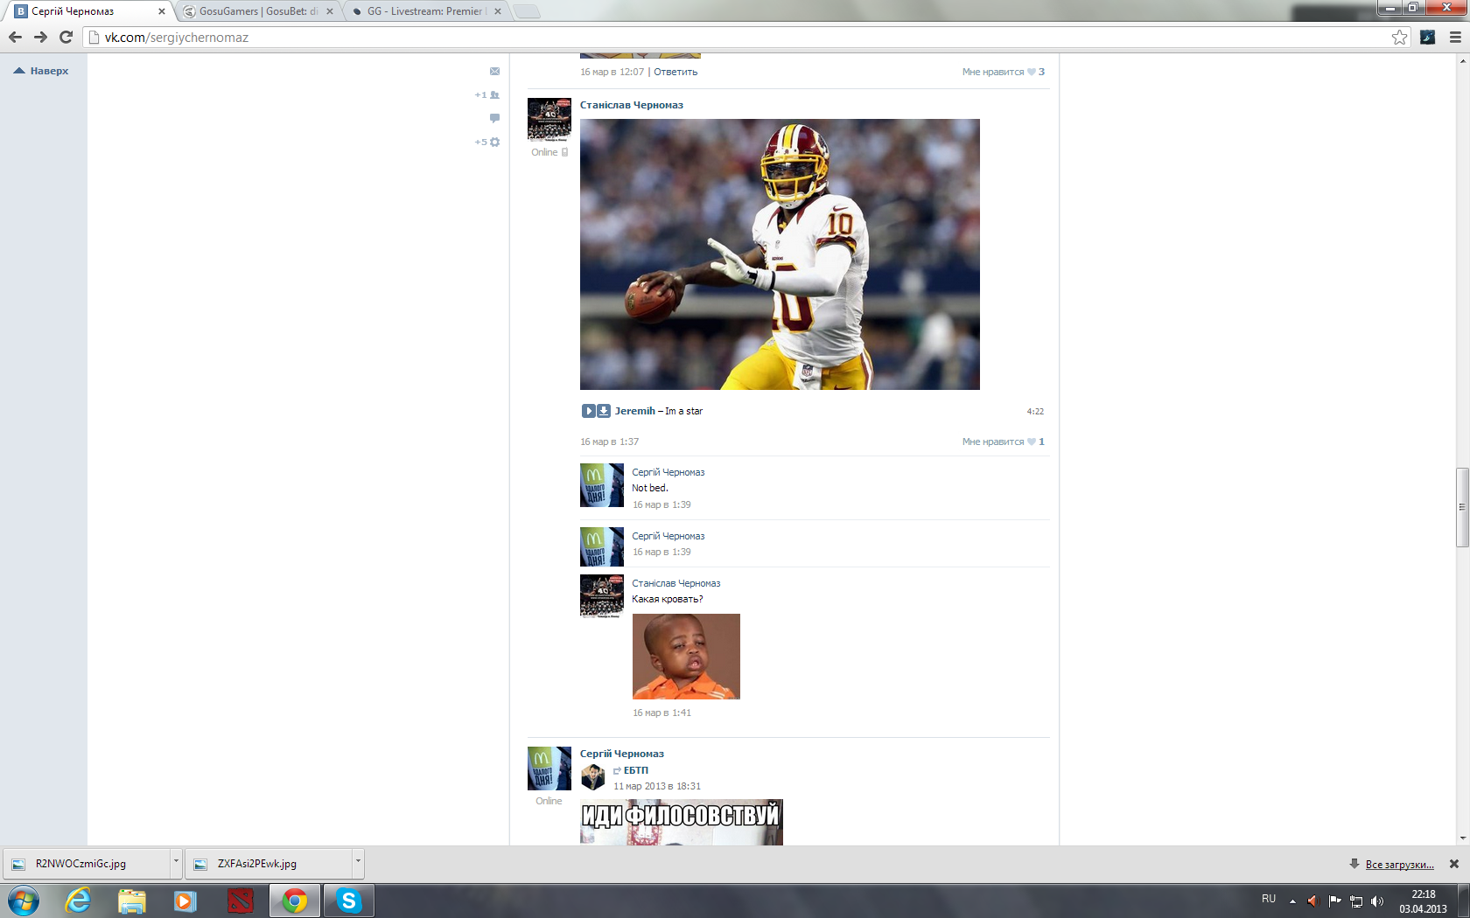This screenshot has width=1470, height=918.
Task: Click the extension icon beside the bookmark star
Action: [1427, 37]
